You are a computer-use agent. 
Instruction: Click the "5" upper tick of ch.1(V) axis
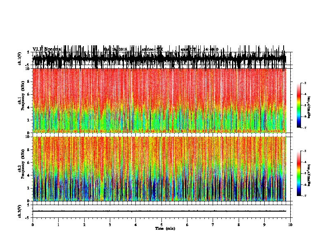28,52
